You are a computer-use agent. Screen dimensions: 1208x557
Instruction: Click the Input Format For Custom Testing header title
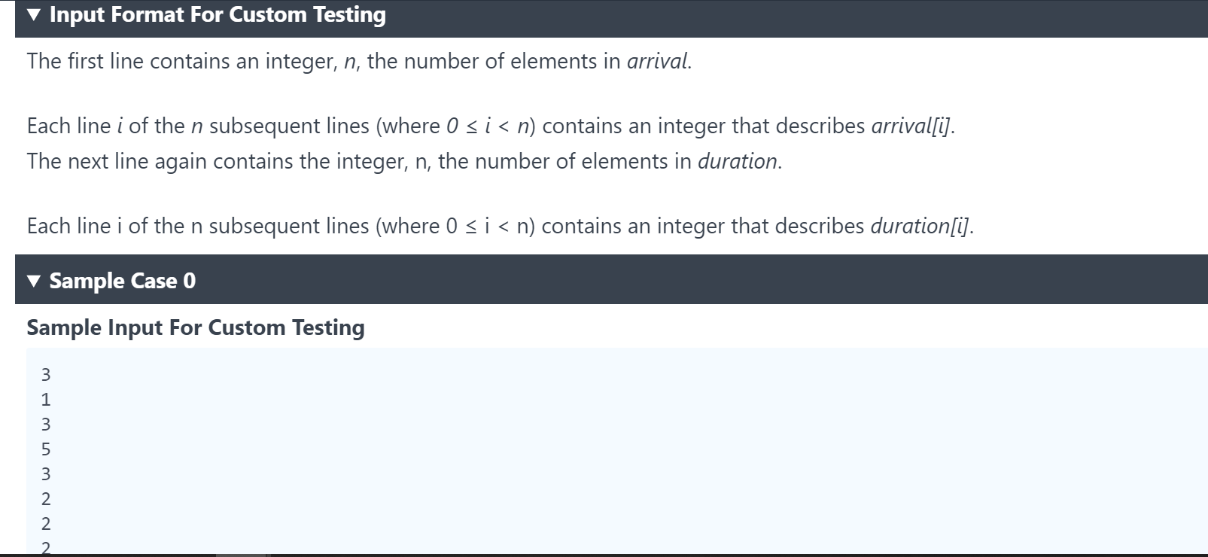coord(218,14)
